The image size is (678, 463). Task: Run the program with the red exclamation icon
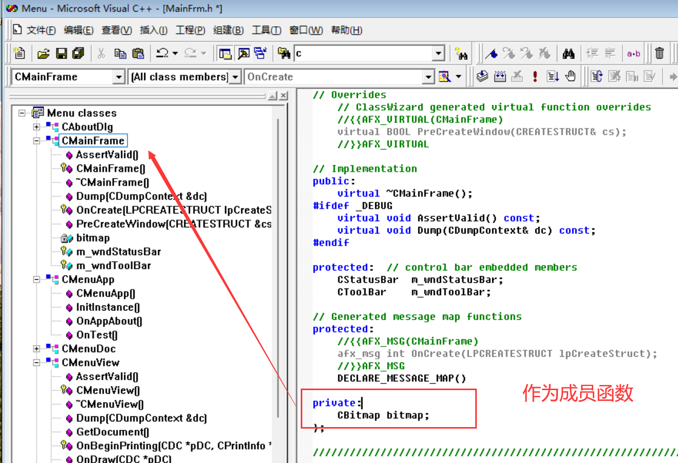535,76
